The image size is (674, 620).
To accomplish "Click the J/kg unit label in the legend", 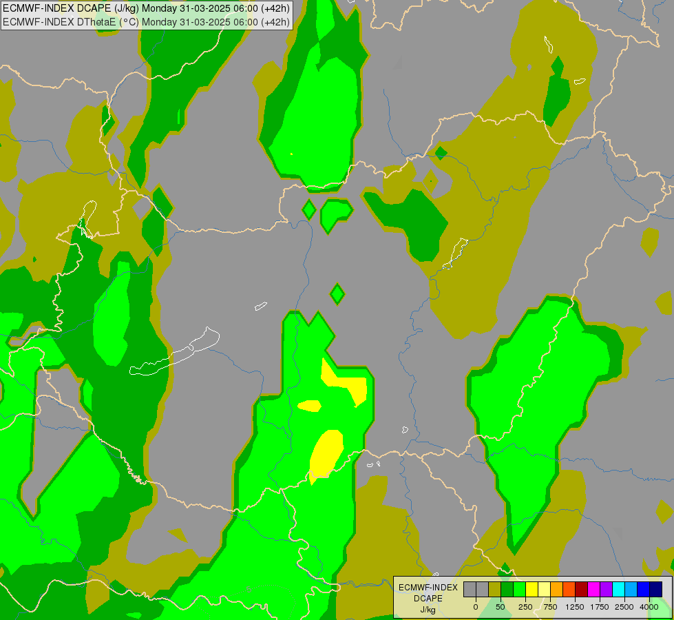I will click(x=428, y=610).
